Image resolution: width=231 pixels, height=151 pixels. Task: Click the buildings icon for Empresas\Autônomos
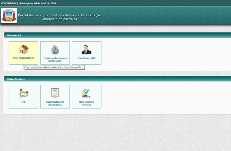coord(55,49)
